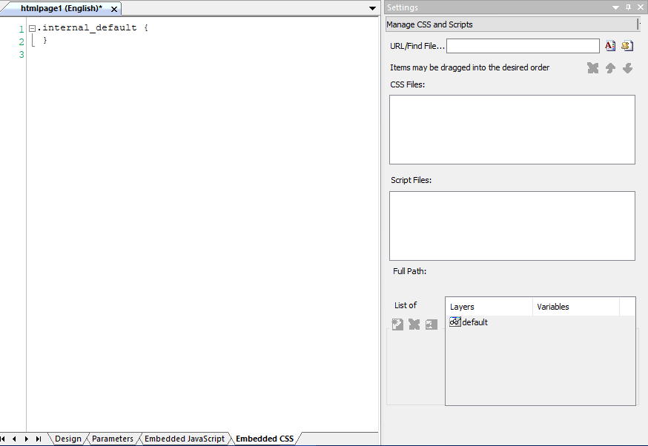Click line number 3 in editor gutter

coord(22,55)
